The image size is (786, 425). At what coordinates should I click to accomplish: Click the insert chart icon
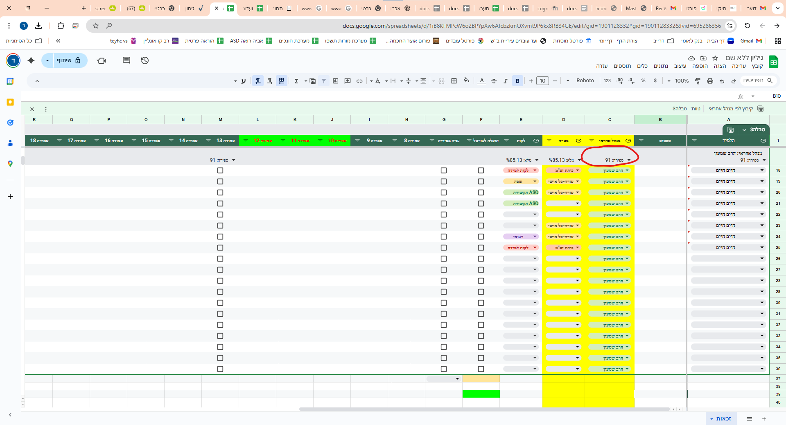tap(336, 81)
